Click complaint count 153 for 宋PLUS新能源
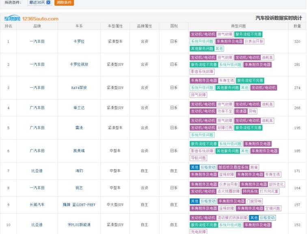Image resolution: width=307 pixels, height=234 pixels. (x=297, y=225)
